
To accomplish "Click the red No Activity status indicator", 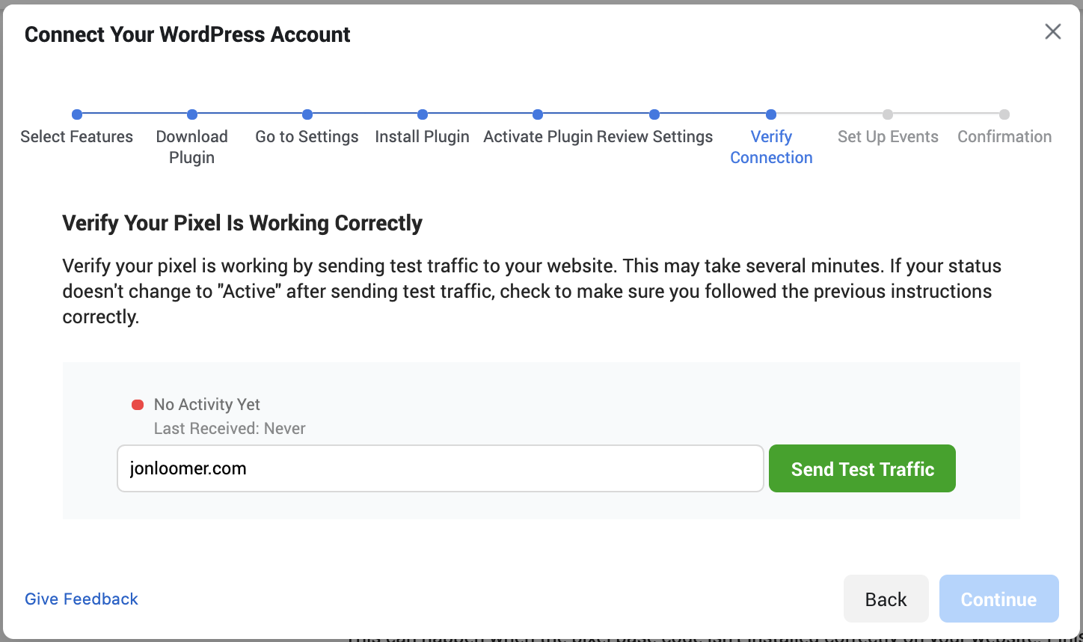I will [x=138, y=405].
